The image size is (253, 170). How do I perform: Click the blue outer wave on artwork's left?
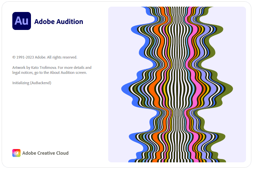click(125, 88)
